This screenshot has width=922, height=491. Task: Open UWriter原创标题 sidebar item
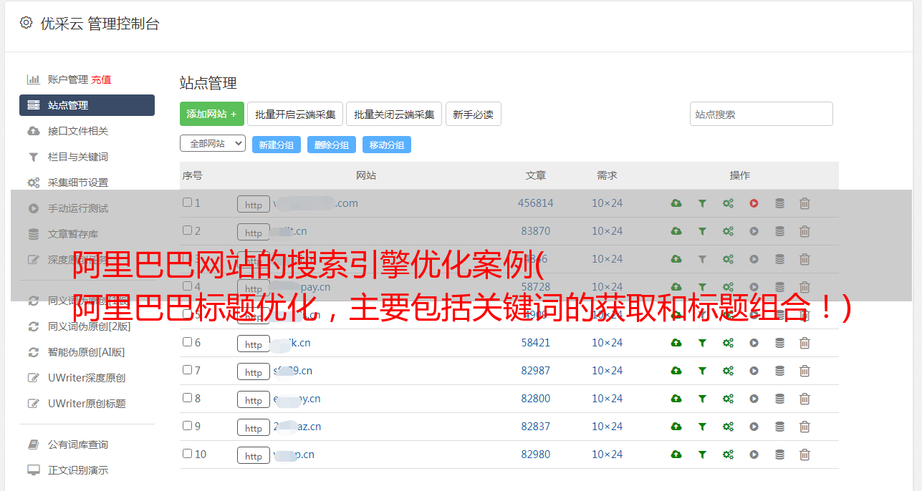[x=87, y=404]
